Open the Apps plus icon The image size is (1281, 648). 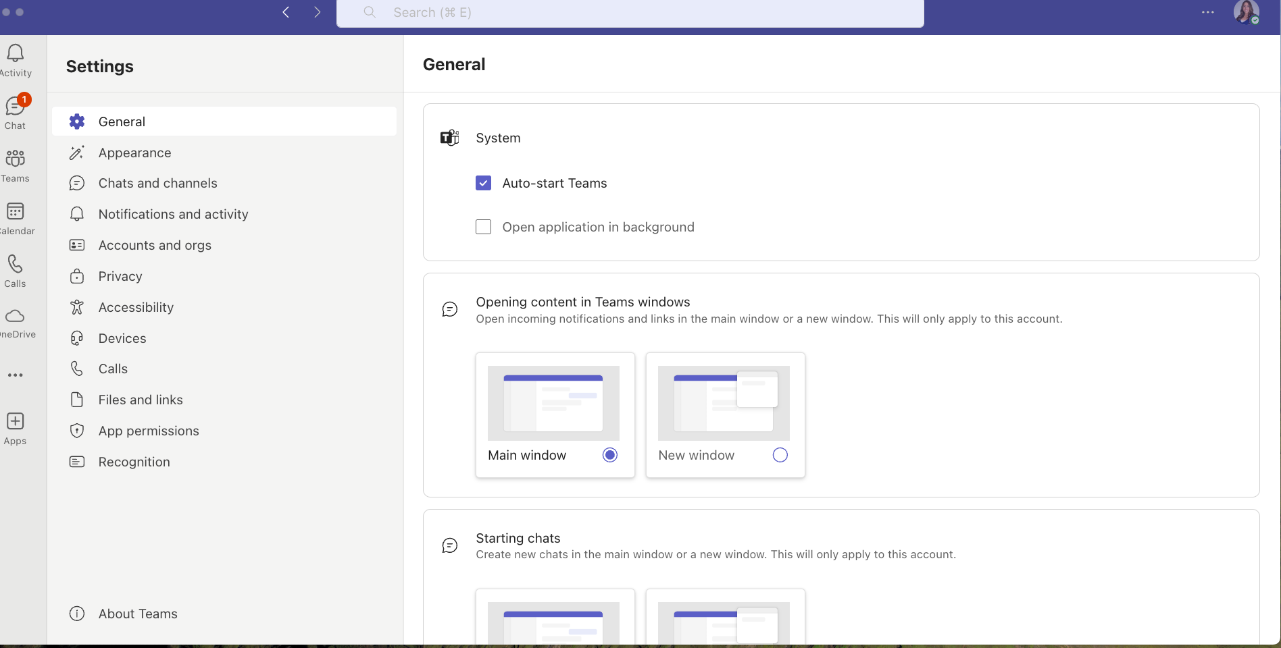tap(15, 421)
